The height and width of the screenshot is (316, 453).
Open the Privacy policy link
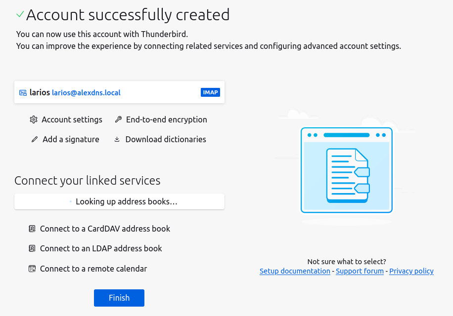point(411,271)
